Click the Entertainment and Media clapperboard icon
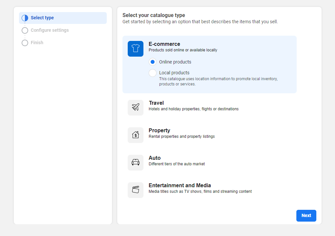The height and width of the screenshot is (236, 335). (136, 190)
